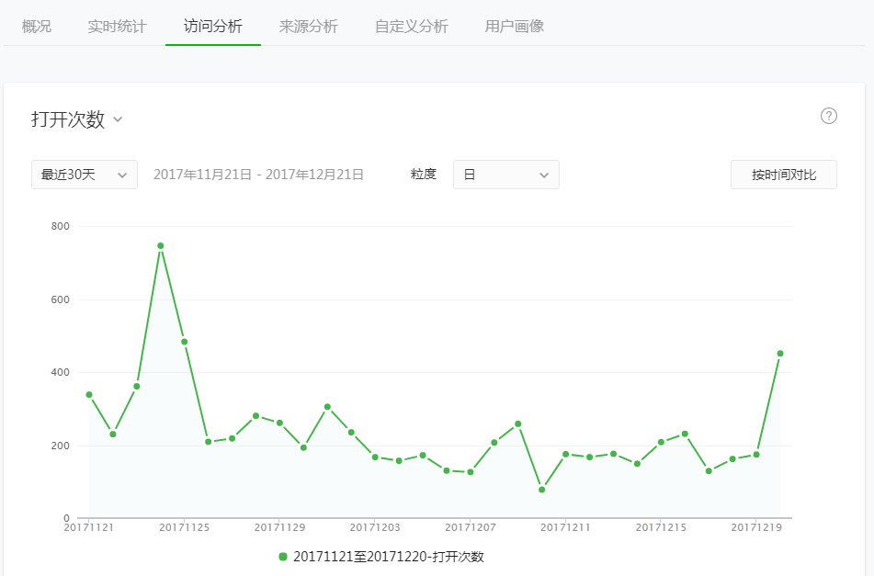Open the 来源分析 tab
The image size is (874, 576).
point(308,26)
